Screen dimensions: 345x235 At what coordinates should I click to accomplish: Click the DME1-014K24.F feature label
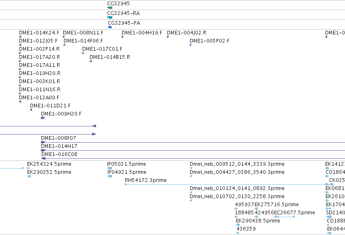click(39, 33)
